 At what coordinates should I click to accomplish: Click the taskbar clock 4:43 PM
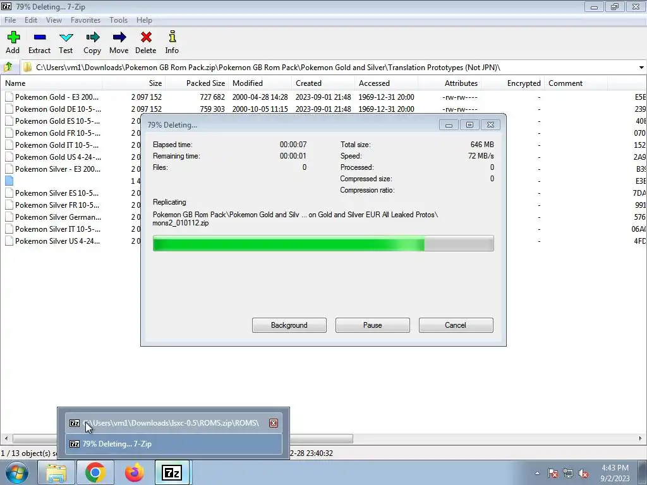(615, 473)
